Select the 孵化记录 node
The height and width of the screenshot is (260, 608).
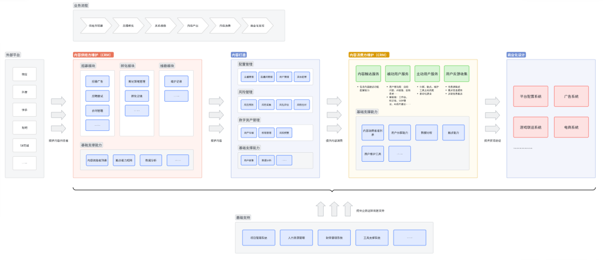pos(137,96)
